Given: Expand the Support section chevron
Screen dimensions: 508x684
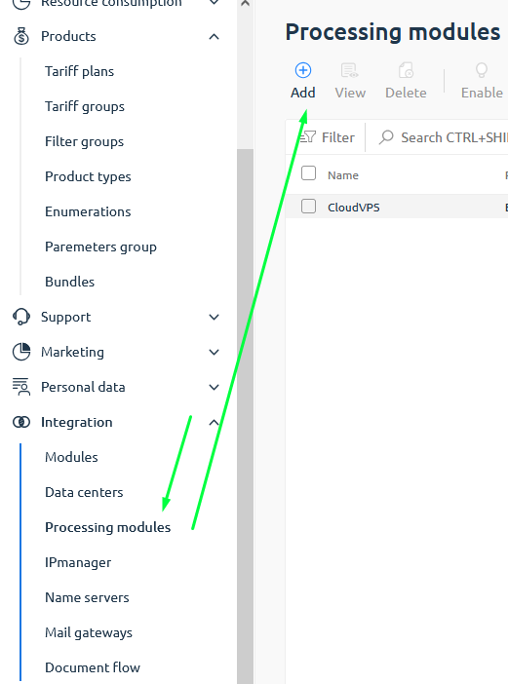Looking at the screenshot, I should (214, 317).
